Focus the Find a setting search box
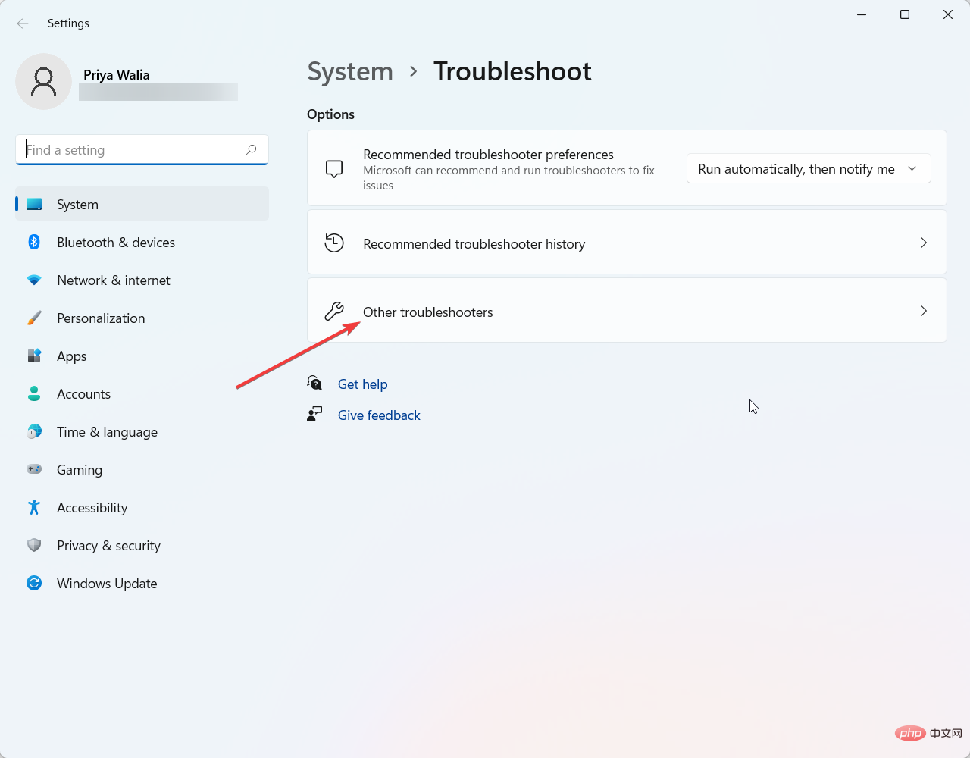Viewport: 970px width, 758px height. click(x=142, y=150)
